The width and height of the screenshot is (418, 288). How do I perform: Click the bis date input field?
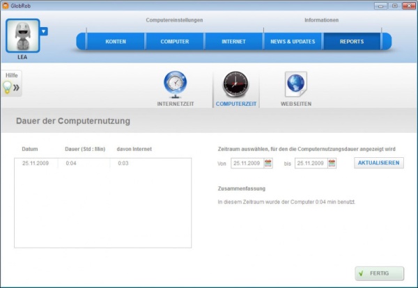311,163
